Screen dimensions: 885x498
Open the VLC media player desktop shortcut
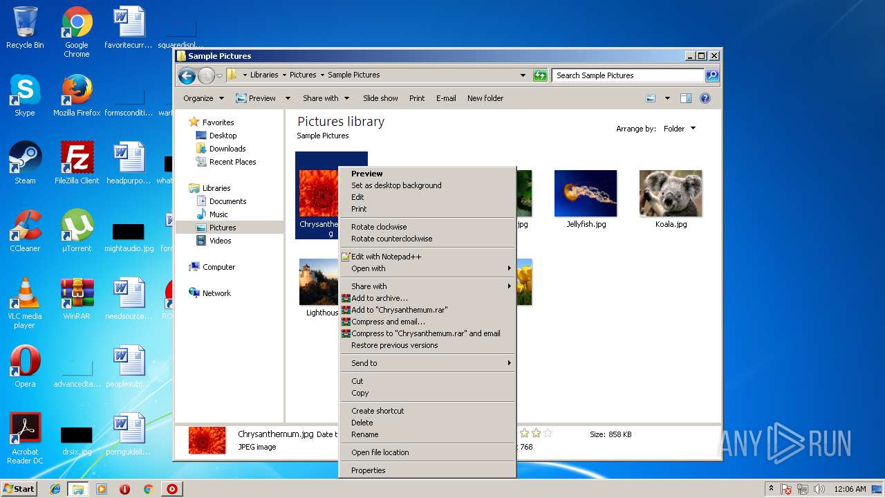click(25, 303)
